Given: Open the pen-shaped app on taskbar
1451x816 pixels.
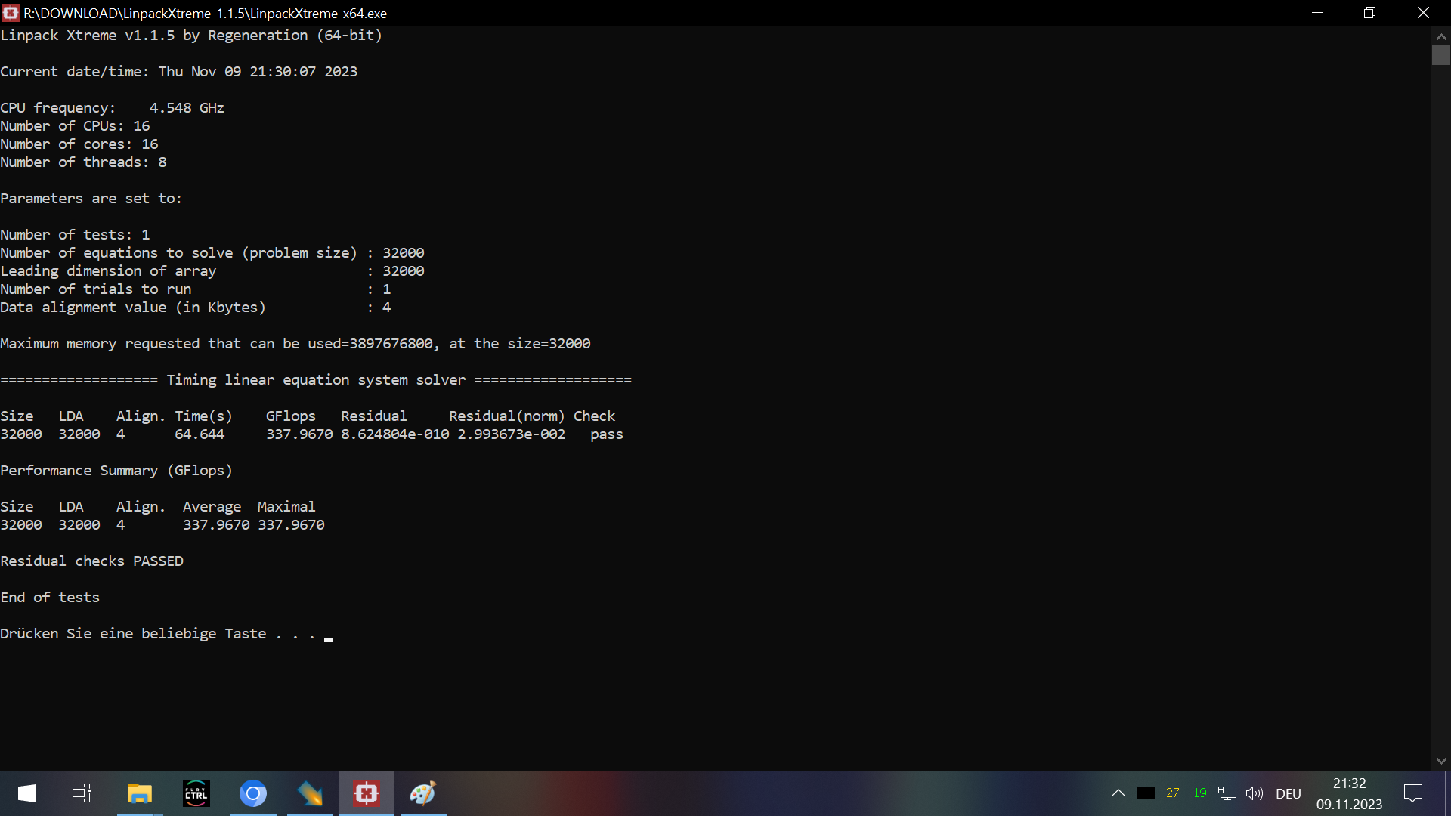Looking at the screenshot, I should [x=310, y=793].
